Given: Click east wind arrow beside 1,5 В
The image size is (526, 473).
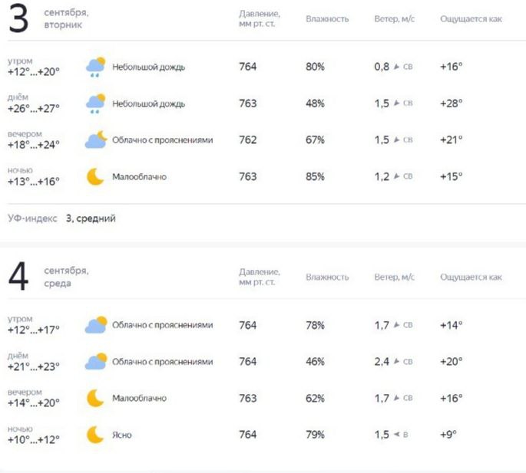Looking at the screenshot, I should 397,435.
